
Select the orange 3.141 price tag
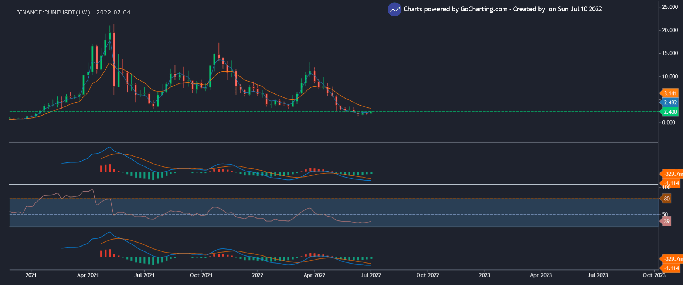tap(670, 93)
